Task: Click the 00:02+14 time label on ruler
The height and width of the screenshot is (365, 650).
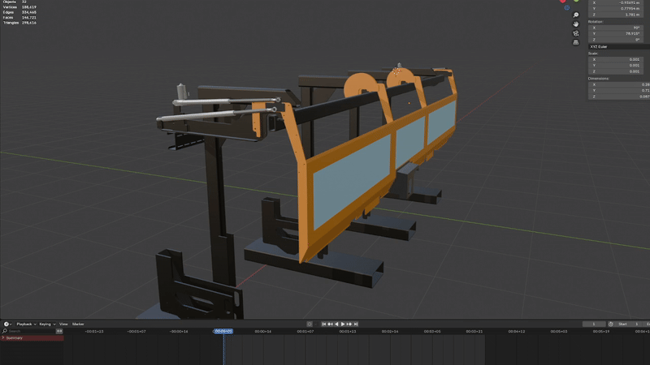Action: (x=390, y=332)
